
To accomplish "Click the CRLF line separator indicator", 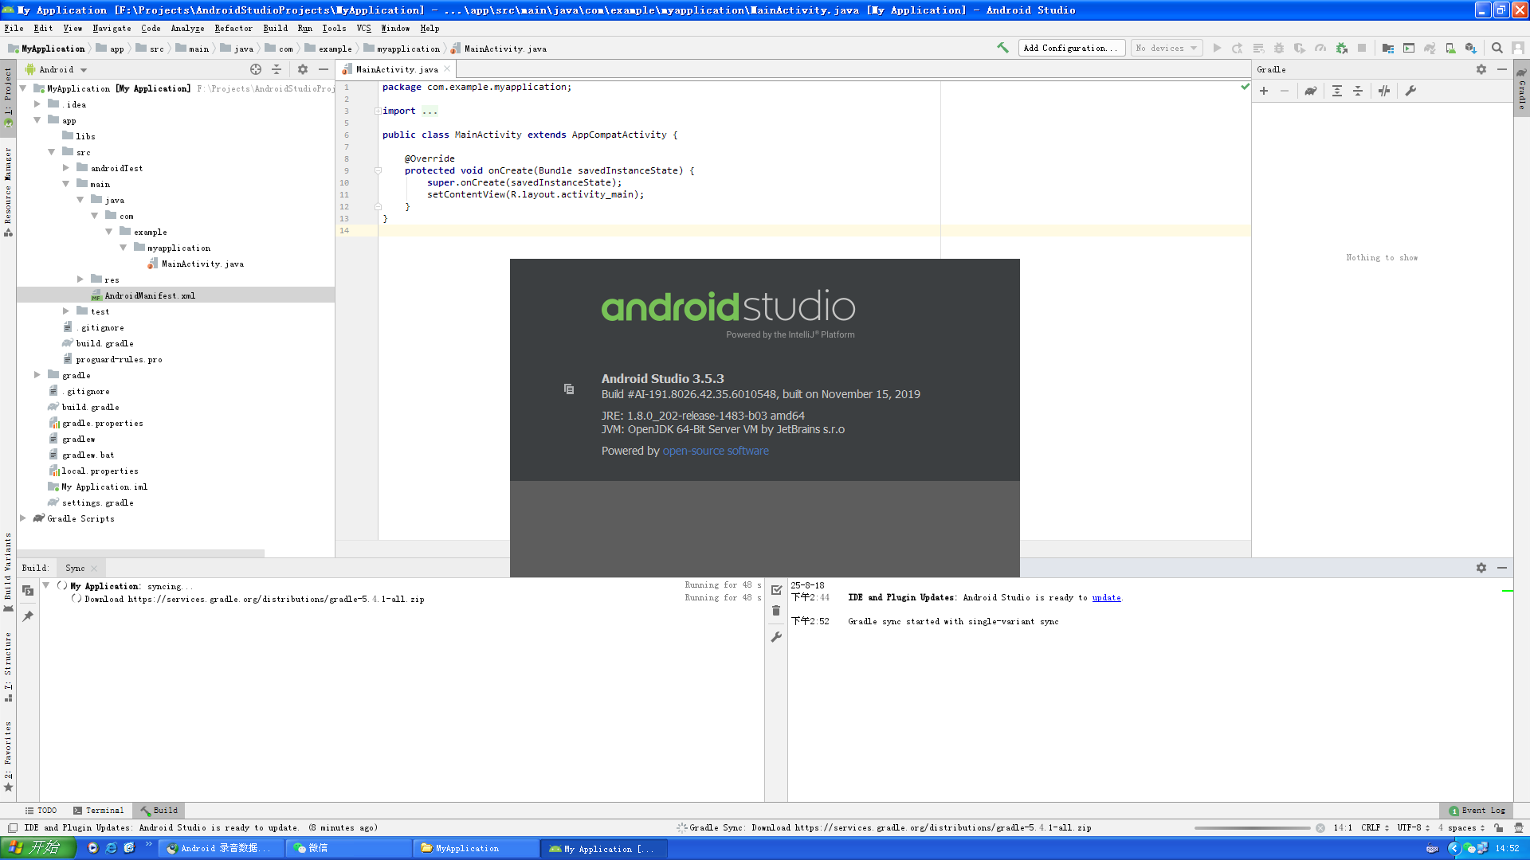I will click(x=1375, y=827).
